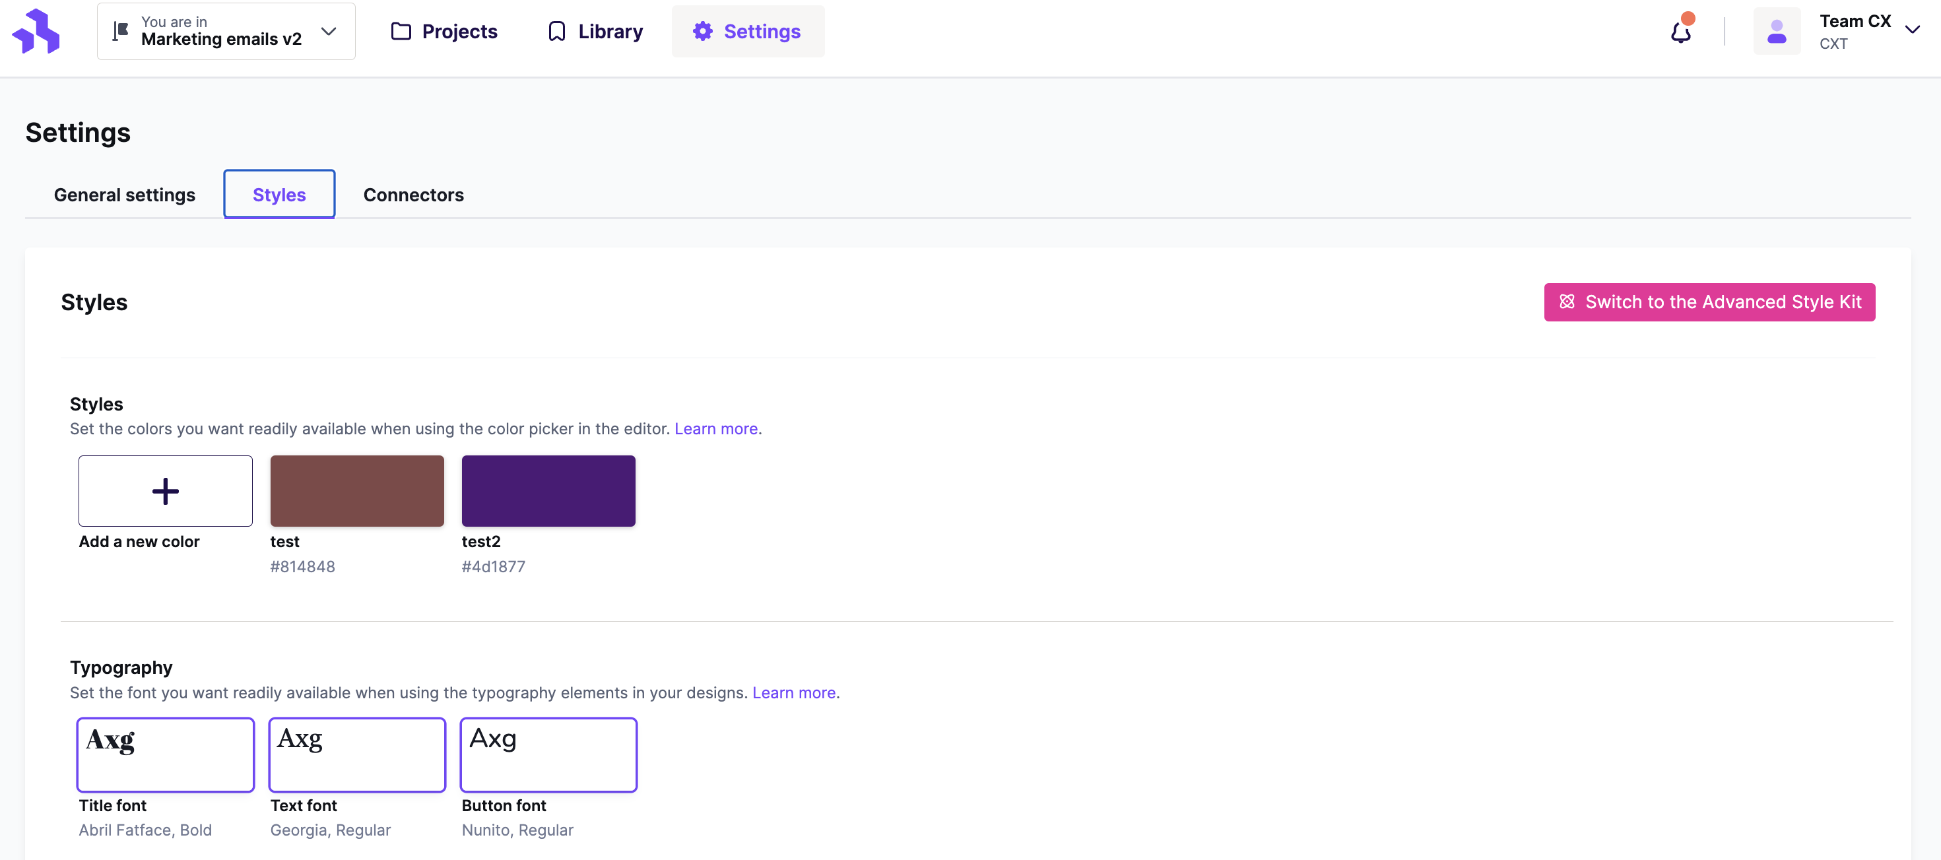Click the Settings gear icon
Screen dimensions: 1941x860
(x=702, y=31)
